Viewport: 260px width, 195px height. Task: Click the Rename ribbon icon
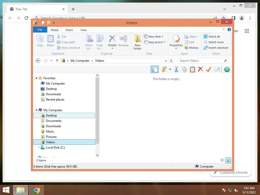click(x=124, y=41)
